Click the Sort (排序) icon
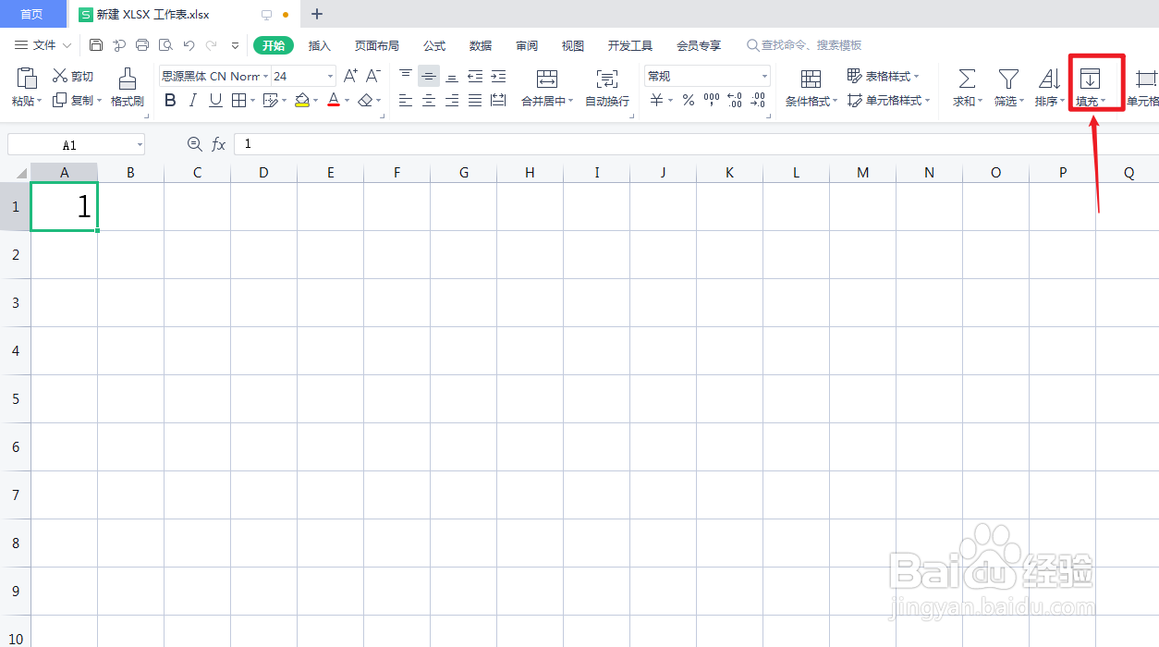1159x647 pixels. [1049, 79]
